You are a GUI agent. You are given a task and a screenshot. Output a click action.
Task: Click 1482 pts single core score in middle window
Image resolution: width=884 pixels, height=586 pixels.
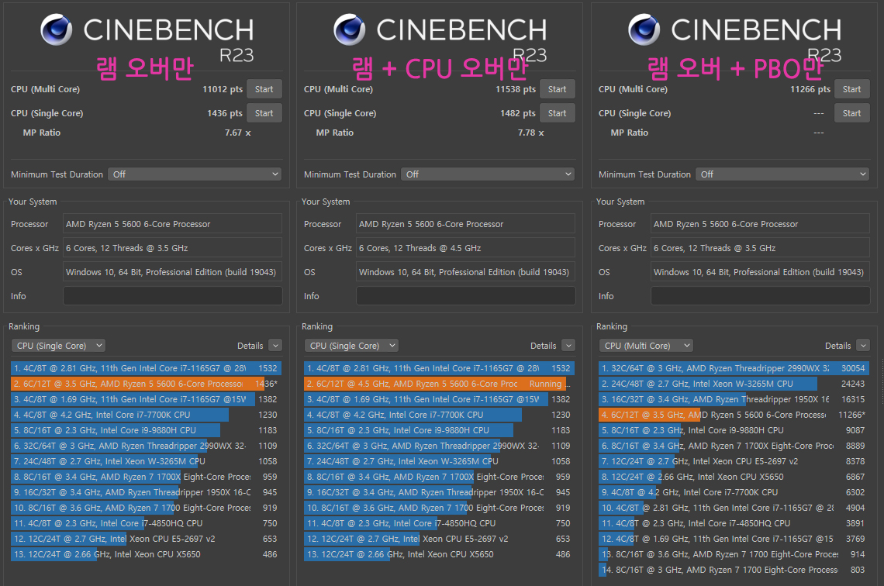point(517,113)
